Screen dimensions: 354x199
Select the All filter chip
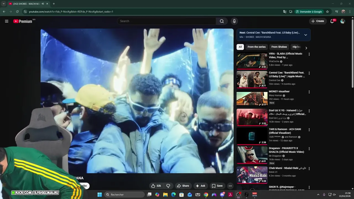coord(240,47)
